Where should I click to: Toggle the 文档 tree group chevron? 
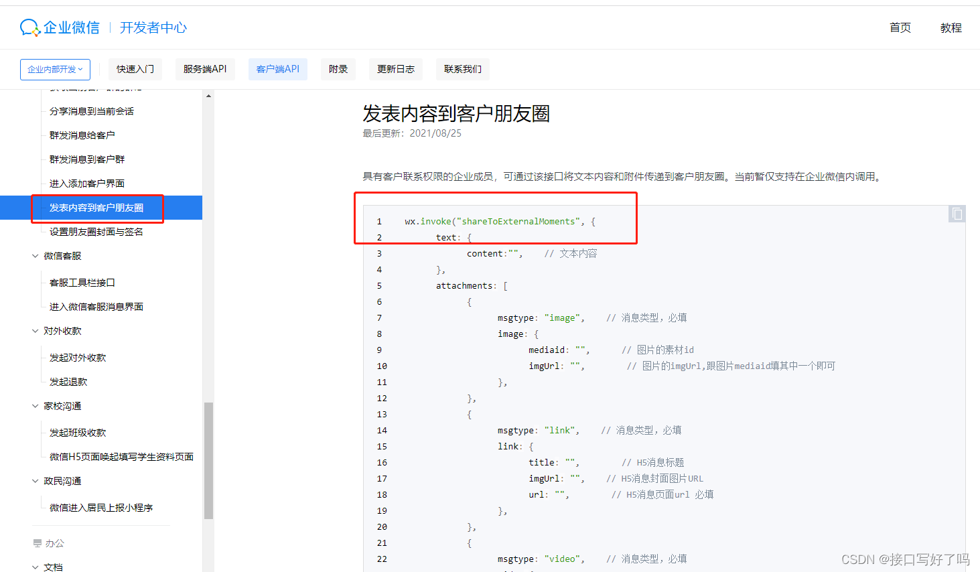click(36, 567)
